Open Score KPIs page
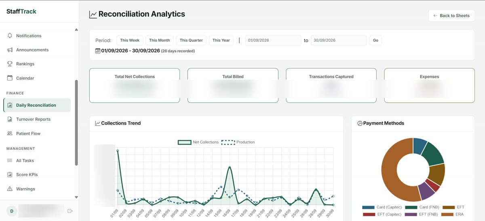The width and height of the screenshot is (485, 221). tap(37, 175)
